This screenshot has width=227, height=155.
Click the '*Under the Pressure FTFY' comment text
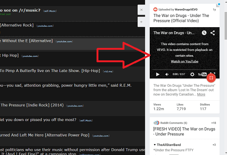pos(173,150)
